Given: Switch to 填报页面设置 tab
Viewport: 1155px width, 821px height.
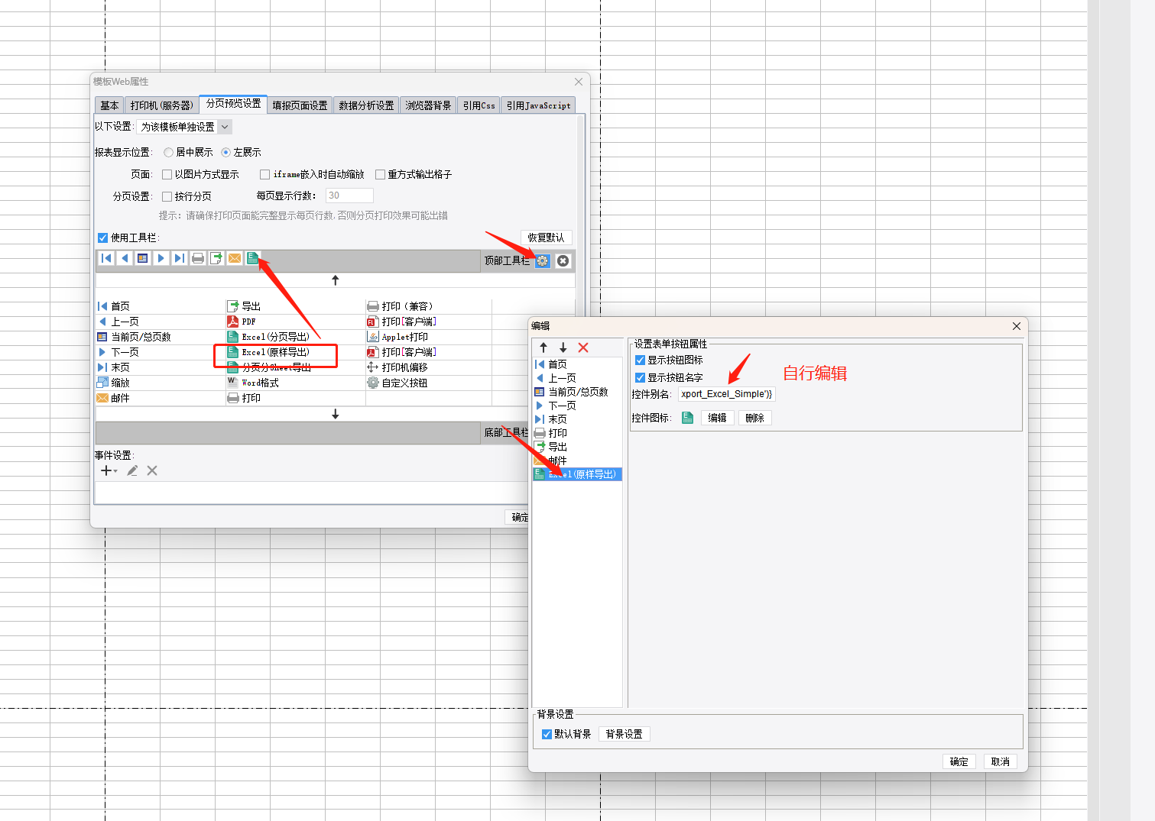Looking at the screenshot, I should [x=300, y=105].
